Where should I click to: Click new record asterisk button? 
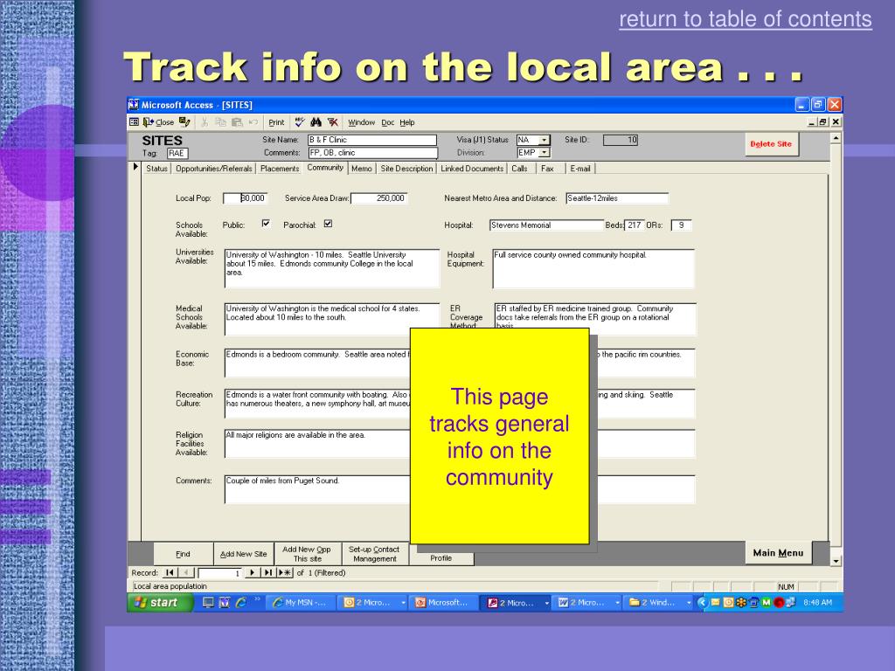point(284,572)
